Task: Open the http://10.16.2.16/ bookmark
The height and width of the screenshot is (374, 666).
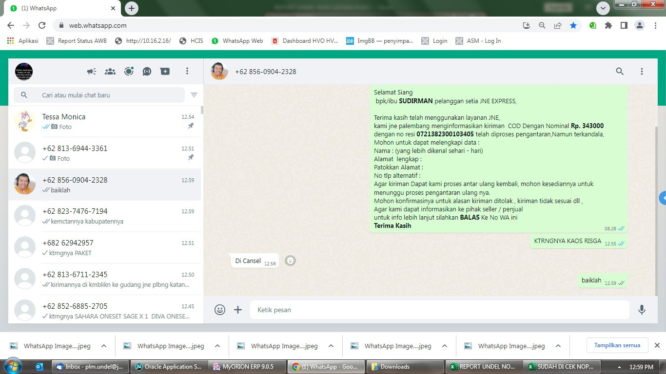Action: pos(143,41)
